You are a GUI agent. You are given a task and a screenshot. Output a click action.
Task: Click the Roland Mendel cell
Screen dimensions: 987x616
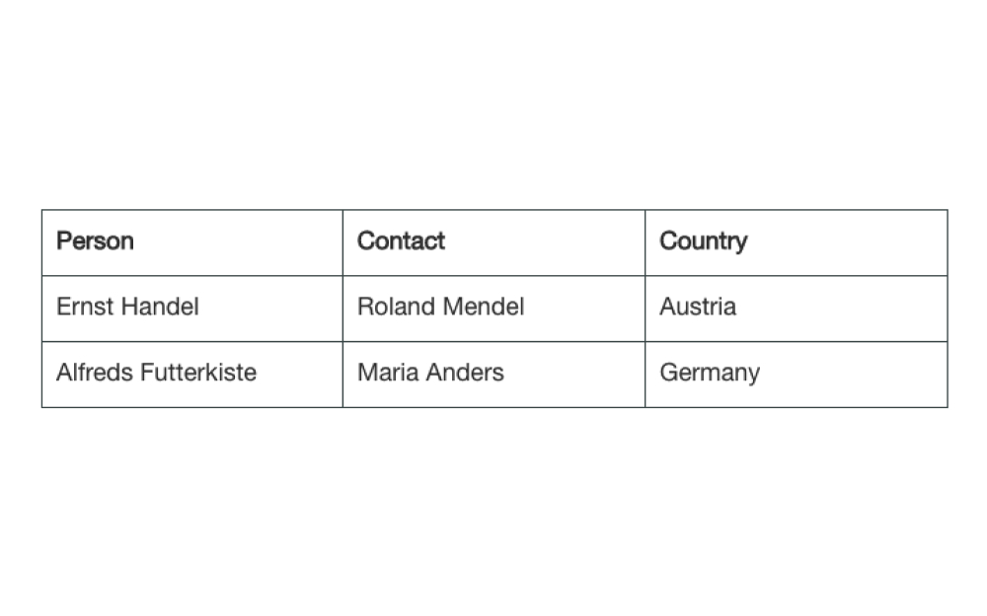click(x=494, y=308)
